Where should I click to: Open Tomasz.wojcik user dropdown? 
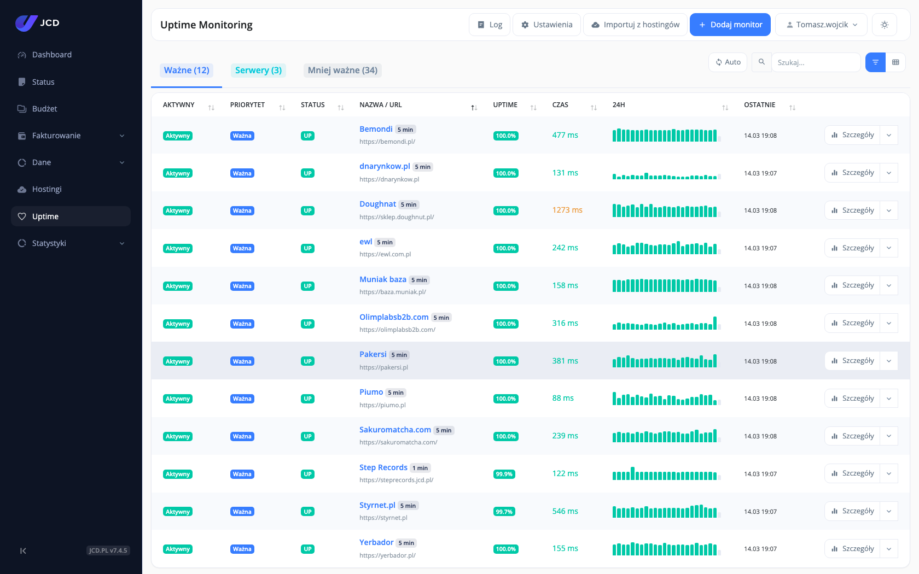pos(822,25)
